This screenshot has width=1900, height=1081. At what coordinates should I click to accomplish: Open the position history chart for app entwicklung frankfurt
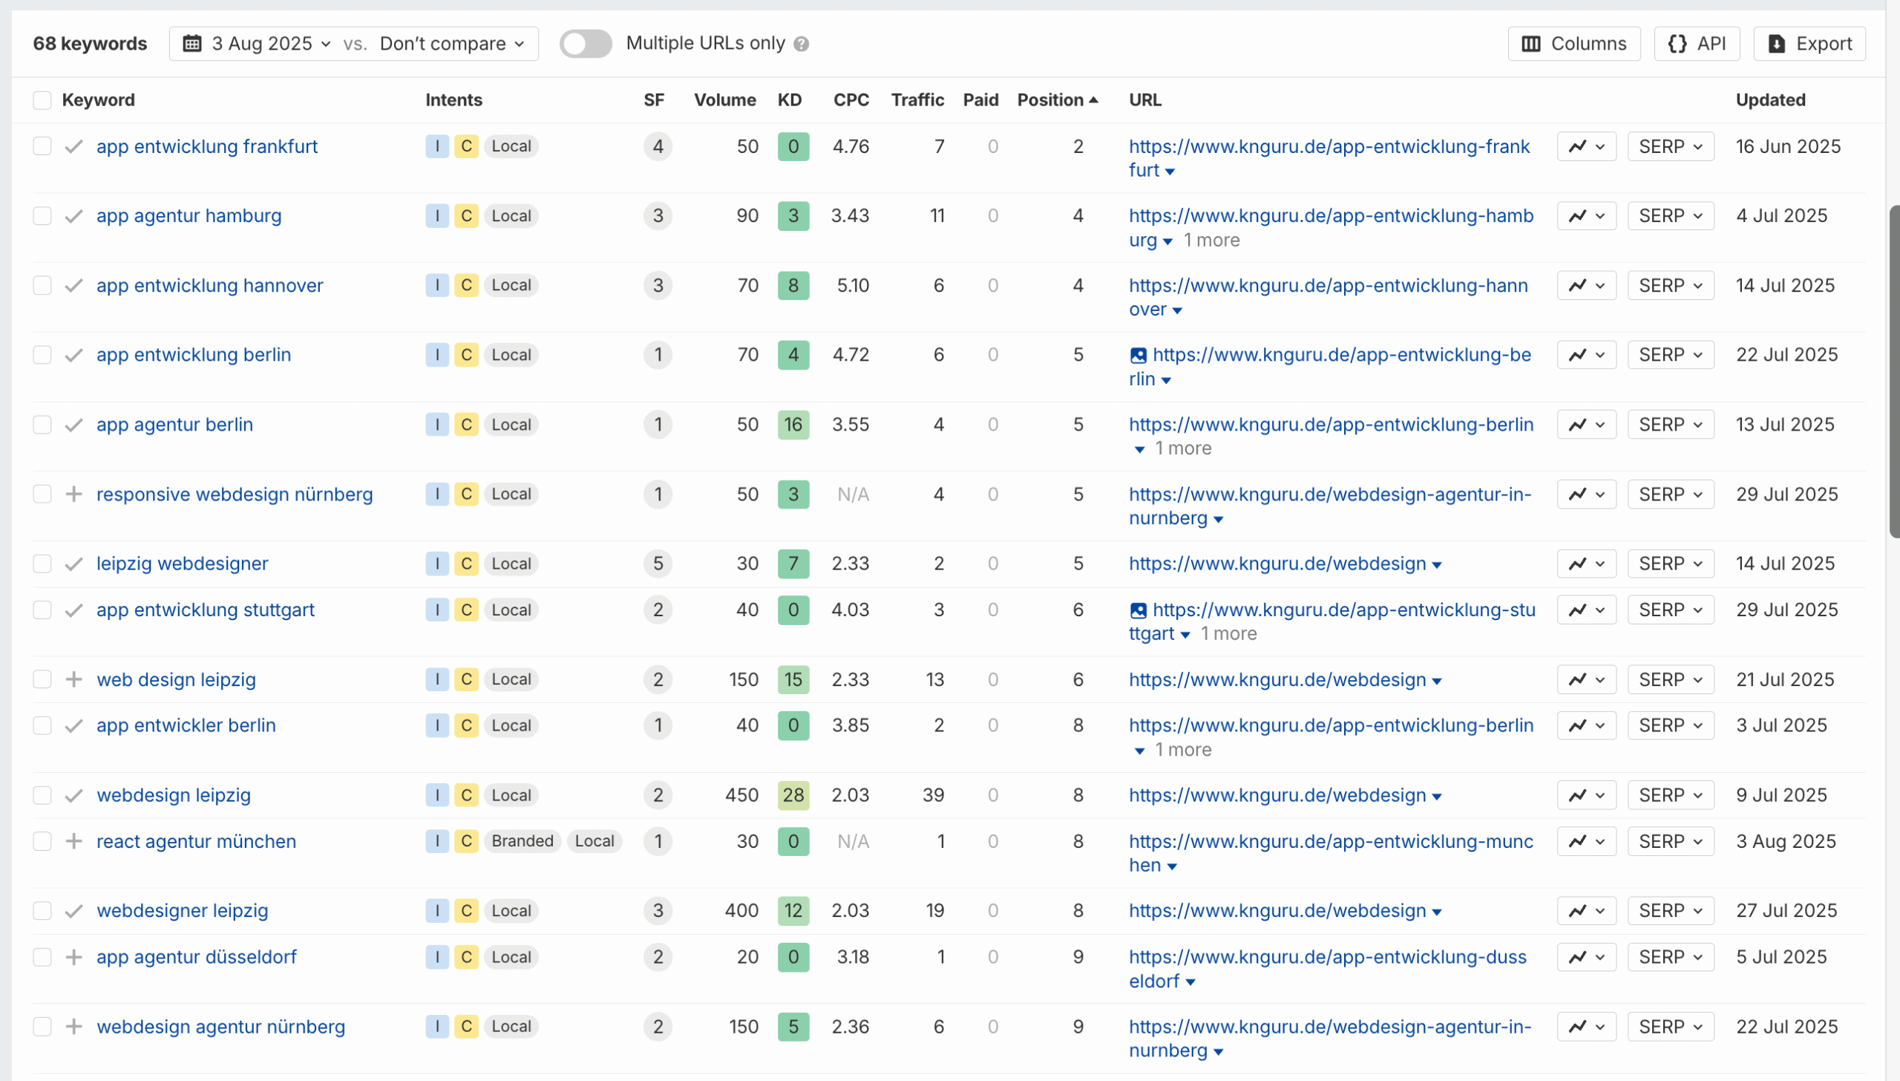pos(1585,146)
